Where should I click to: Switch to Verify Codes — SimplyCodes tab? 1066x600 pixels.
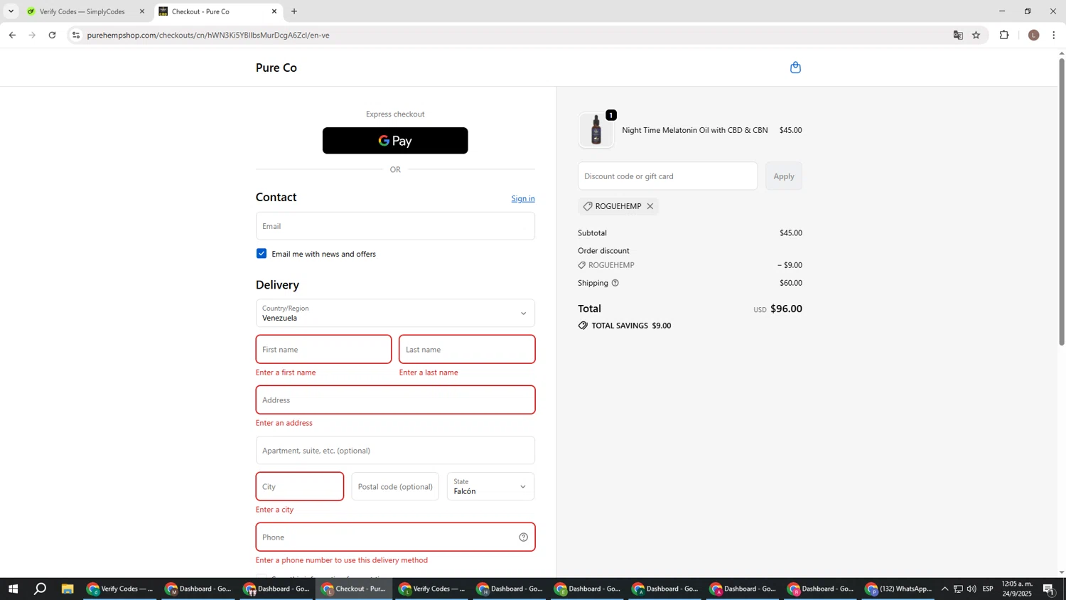click(82, 11)
